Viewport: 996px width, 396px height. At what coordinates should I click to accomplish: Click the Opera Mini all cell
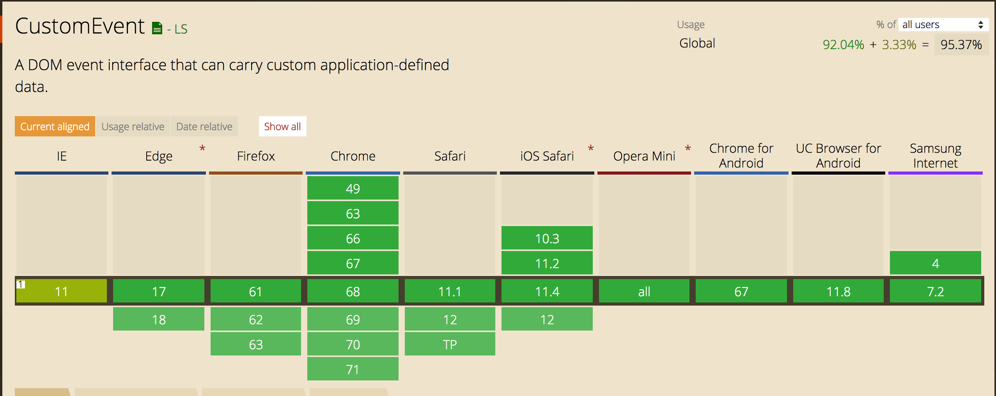[x=644, y=291]
